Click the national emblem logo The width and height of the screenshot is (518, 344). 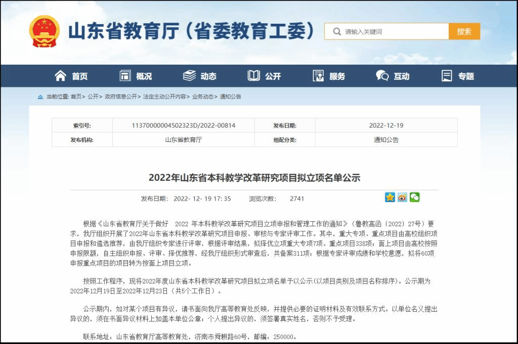coord(45,31)
